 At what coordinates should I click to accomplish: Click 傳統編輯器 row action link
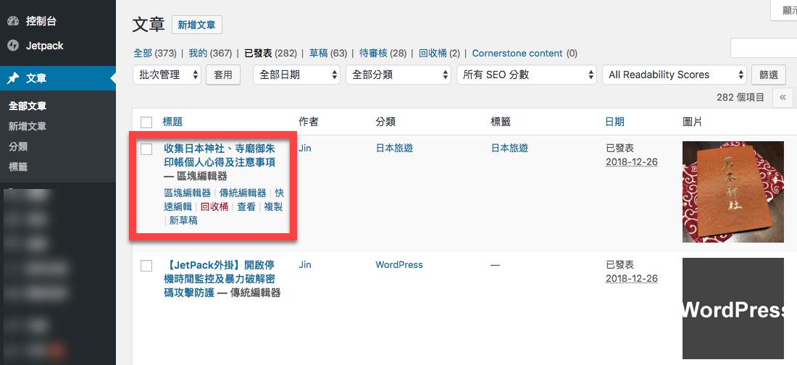coord(243,193)
